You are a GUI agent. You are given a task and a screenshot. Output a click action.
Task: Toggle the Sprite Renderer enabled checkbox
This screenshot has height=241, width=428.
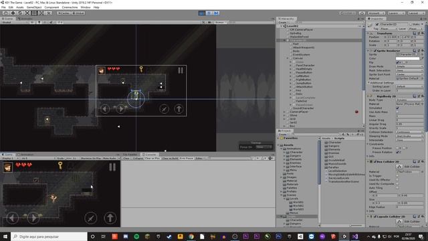[375, 51]
